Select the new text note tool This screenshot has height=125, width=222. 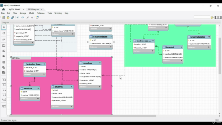click(x=4, y=51)
